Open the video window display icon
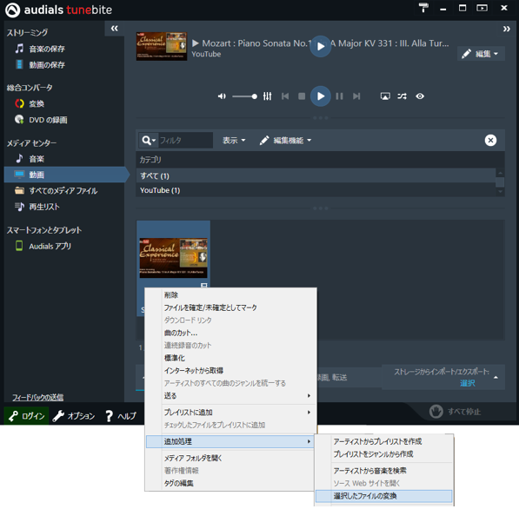 coord(385,96)
